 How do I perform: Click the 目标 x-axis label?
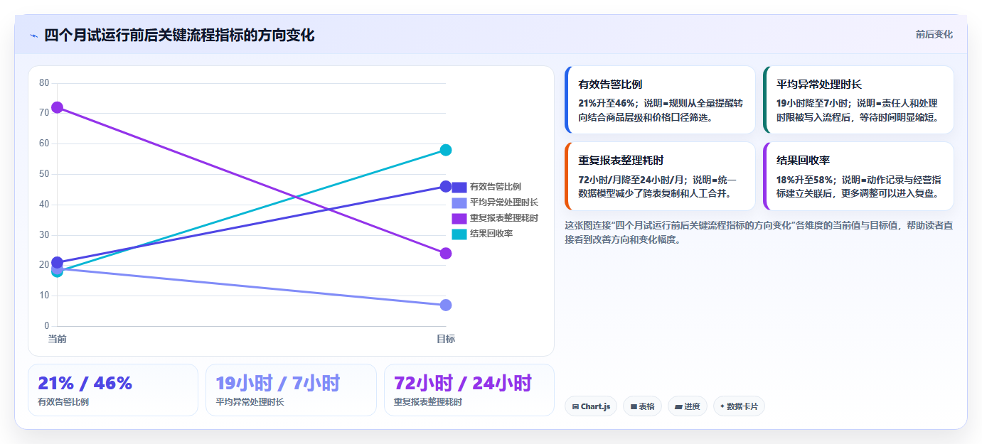[x=446, y=339]
